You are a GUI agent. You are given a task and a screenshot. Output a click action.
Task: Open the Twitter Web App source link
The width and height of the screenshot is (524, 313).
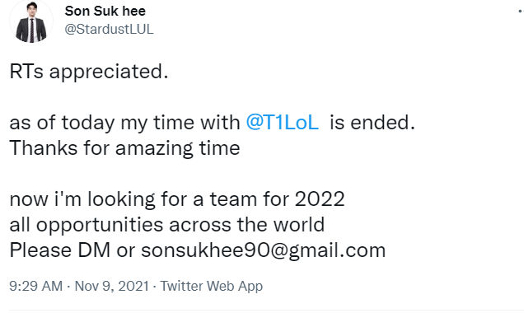tap(212, 287)
